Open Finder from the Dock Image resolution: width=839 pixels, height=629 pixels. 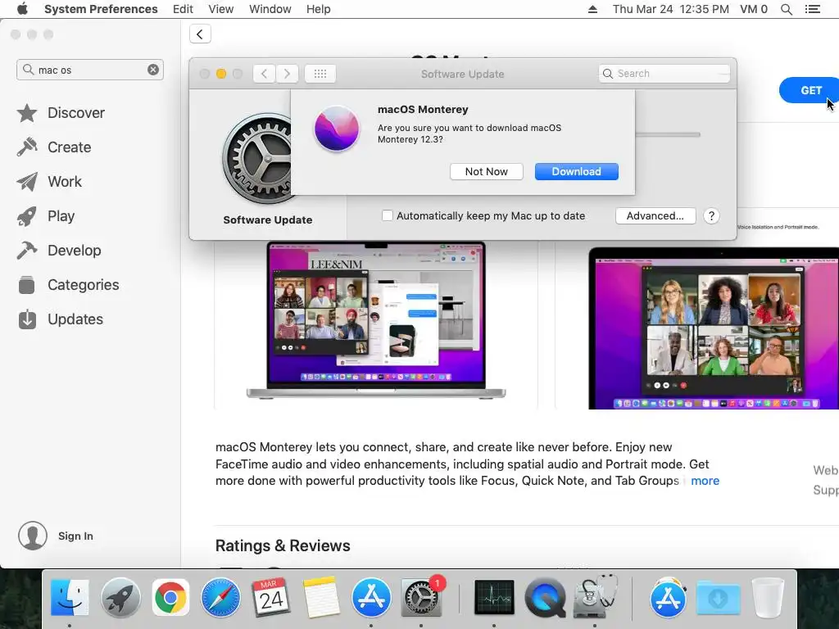(x=70, y=598)
